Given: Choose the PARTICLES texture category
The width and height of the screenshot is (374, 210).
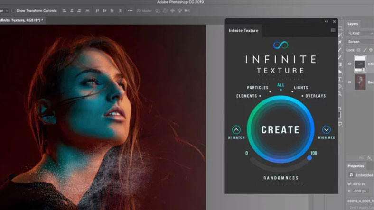Looking at the screenshot, I should point(258,88).
